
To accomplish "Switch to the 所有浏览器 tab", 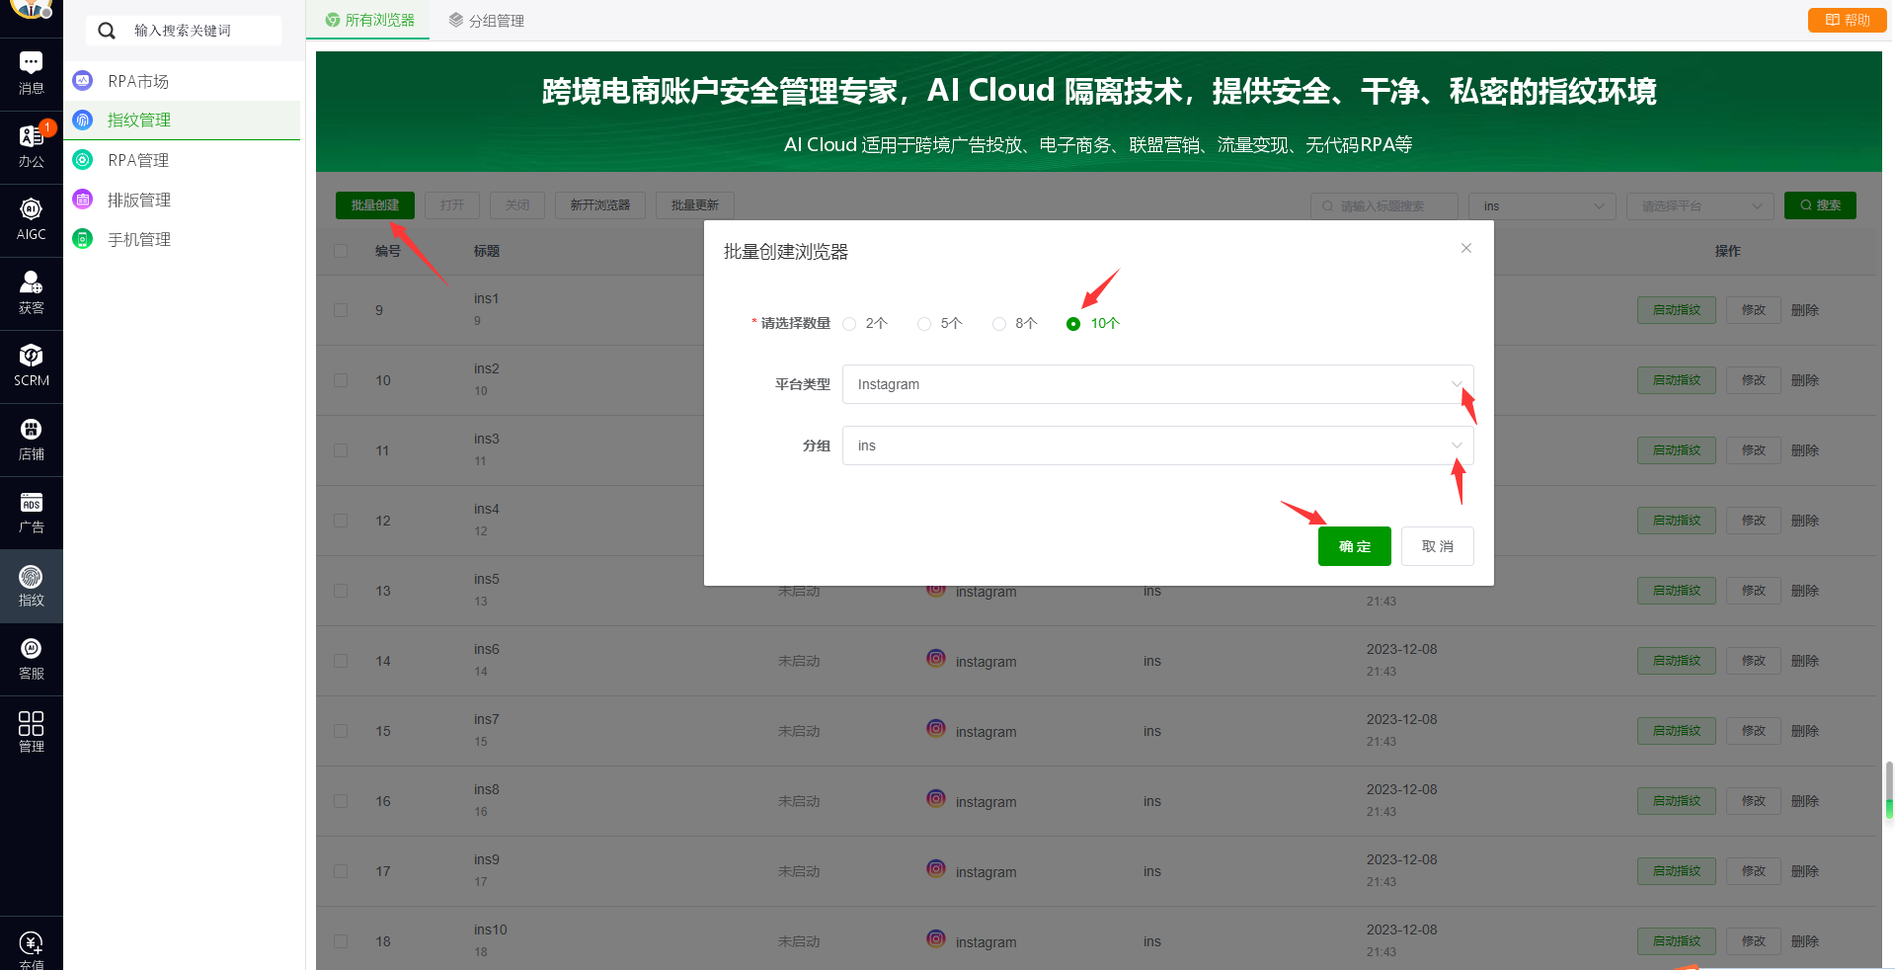I will (369, 20).
